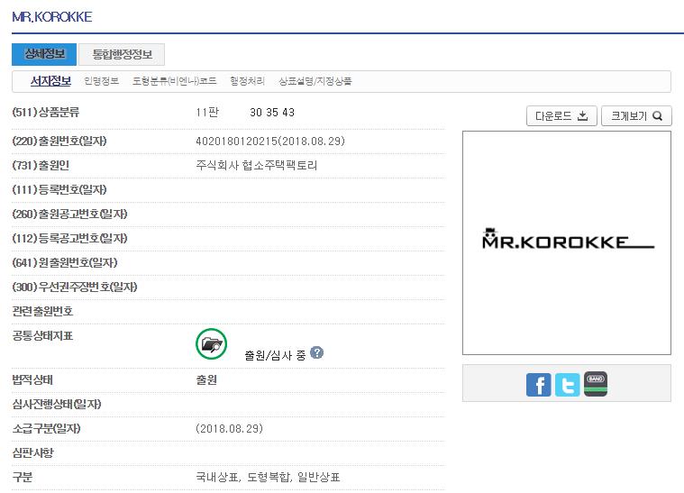
Task: Share the trademark on Twitter
Action: coord(567,385)
